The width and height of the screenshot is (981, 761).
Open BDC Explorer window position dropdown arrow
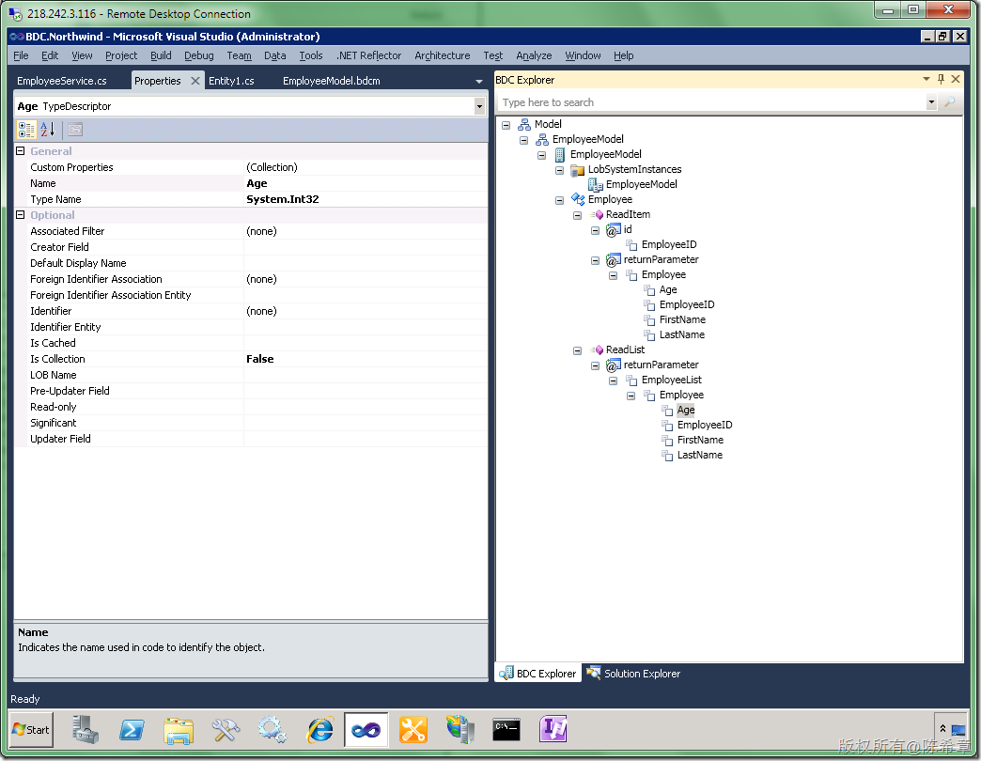[x=926, y=79]
